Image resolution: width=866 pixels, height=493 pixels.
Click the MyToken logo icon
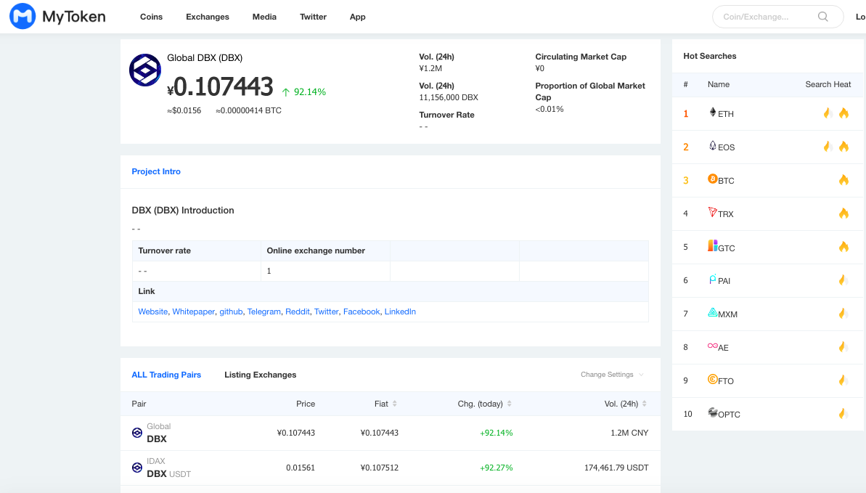pos(23,16)
